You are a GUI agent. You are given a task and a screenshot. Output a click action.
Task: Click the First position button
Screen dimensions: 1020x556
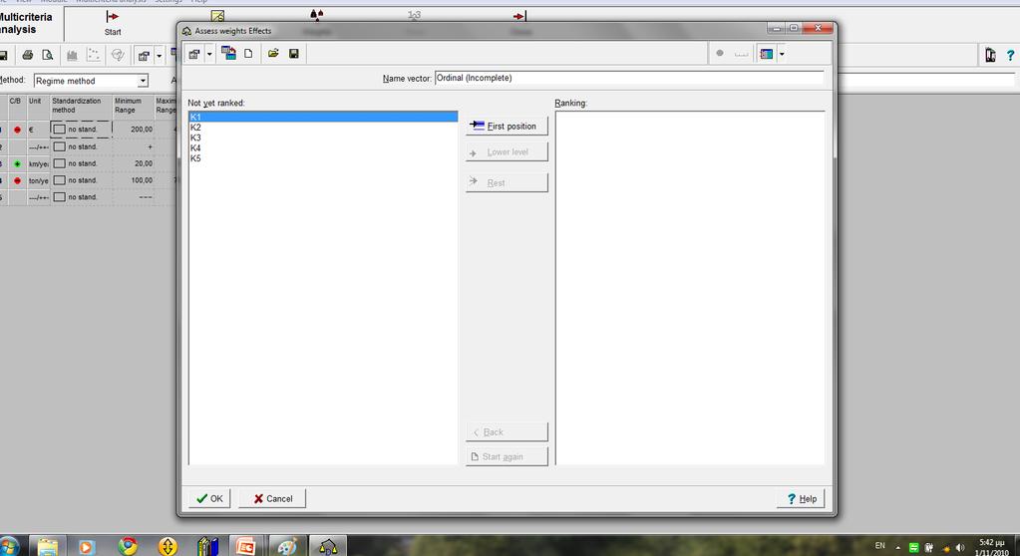click(507, 127)
